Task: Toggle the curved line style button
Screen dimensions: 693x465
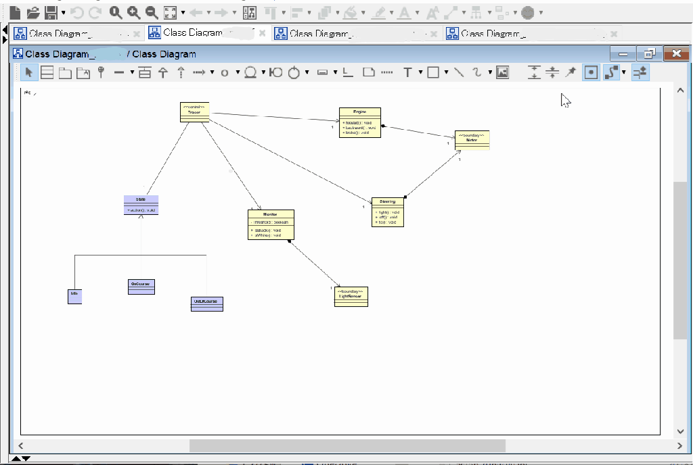Action: (610, 73)
